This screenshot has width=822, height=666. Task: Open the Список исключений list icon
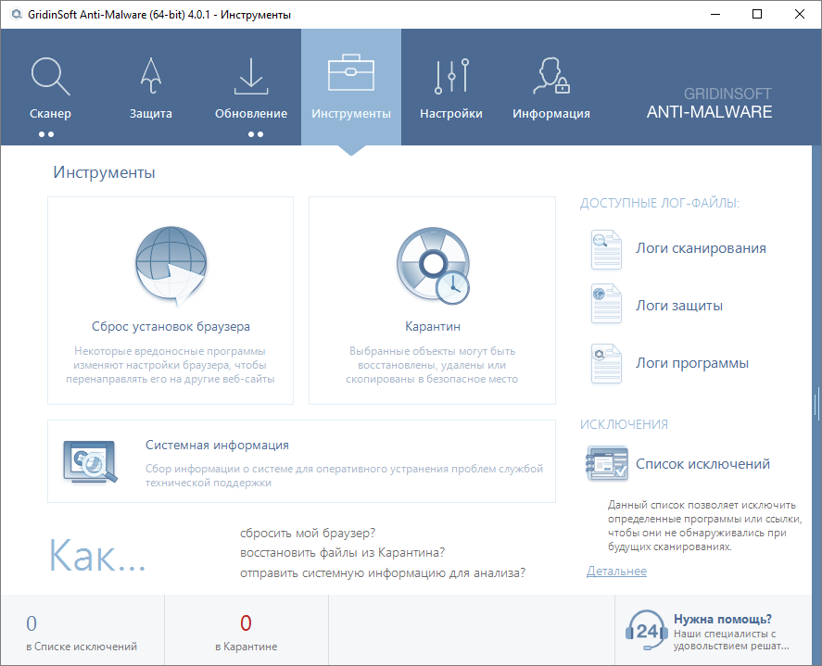607,463
